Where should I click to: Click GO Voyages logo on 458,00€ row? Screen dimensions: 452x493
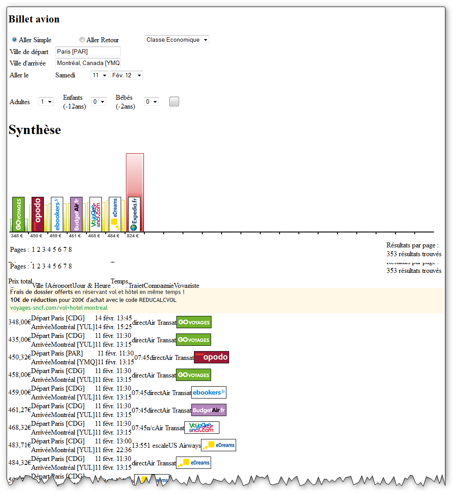(x=194, y=375)
